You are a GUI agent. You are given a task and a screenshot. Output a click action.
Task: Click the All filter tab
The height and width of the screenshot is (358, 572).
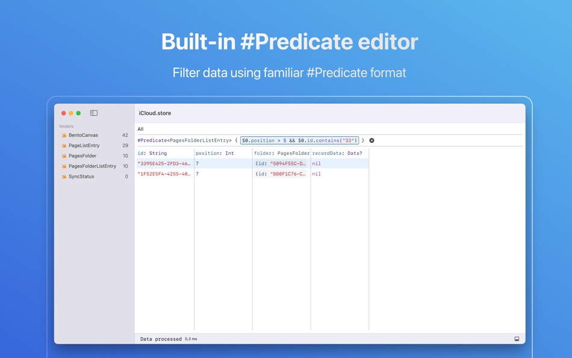[140, 129]
